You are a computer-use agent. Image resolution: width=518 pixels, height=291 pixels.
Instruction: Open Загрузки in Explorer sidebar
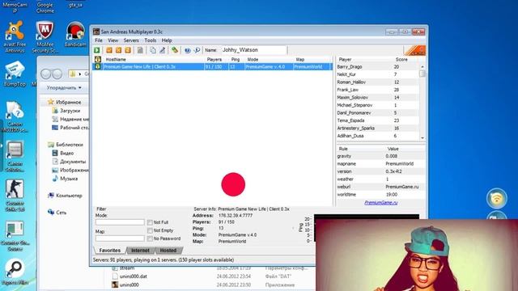[66, 111]
